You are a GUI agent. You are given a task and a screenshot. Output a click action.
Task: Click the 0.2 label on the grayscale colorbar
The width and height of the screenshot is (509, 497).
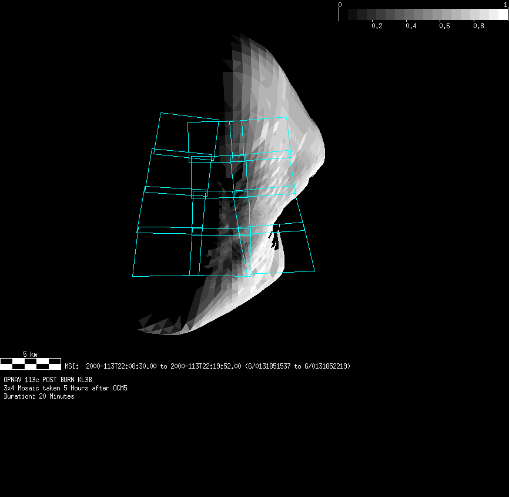click(x=377, y=26)
